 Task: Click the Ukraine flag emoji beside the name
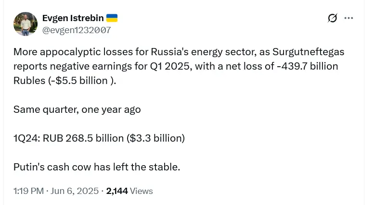pyautogui.click(x=112, y=18)
